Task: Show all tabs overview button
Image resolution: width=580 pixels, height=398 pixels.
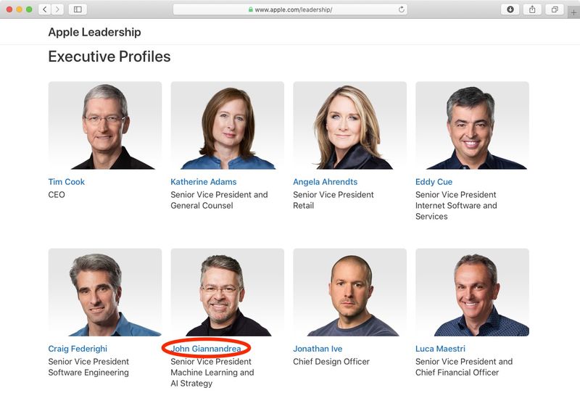Action: pyautogui.click(x=555, y=9)
